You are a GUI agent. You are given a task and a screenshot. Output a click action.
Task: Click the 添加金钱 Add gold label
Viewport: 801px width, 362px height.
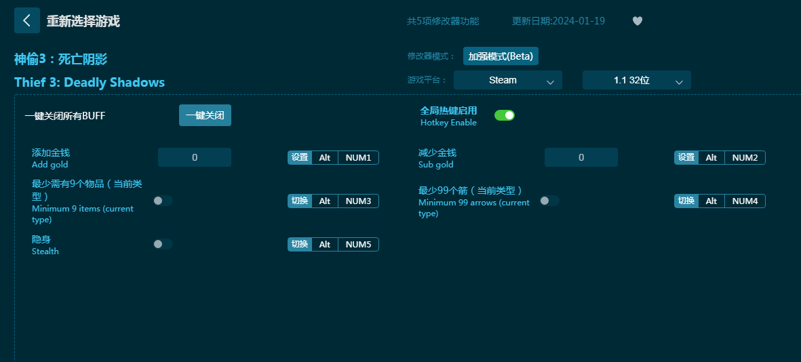click(x=51, y=158)
